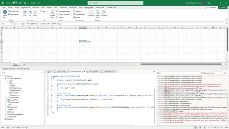This screenshot has height=129, width=229.
Task: Click the Save icon in title bar
Action: tap(20, 3)
